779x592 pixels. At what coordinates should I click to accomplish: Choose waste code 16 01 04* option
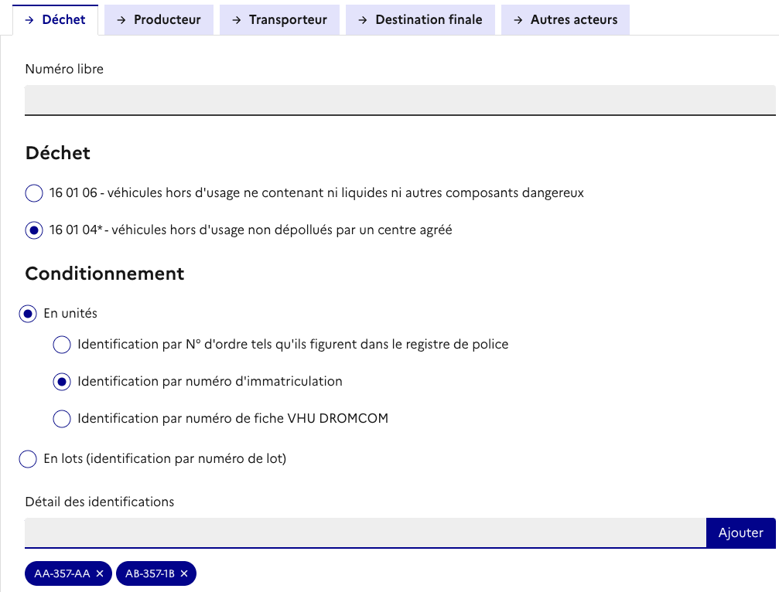[34, 230]
